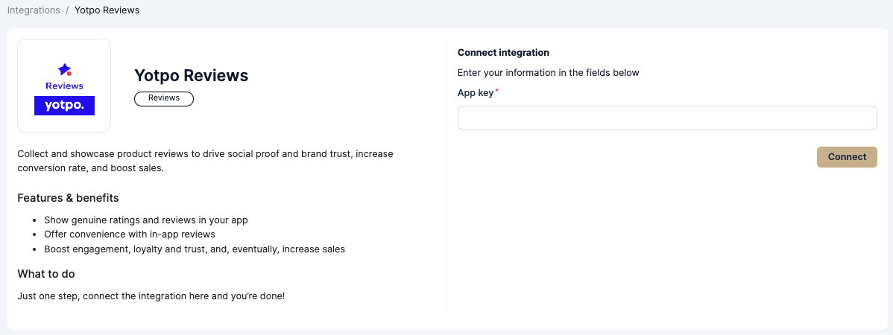893x335 pixels.
Task: Click the 'Just one step' instruction text
Action: [x=151, y=296]
